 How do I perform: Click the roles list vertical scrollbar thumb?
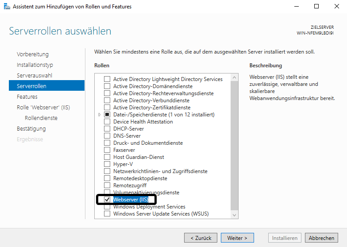pyautogui.click(x=235, y=146)
